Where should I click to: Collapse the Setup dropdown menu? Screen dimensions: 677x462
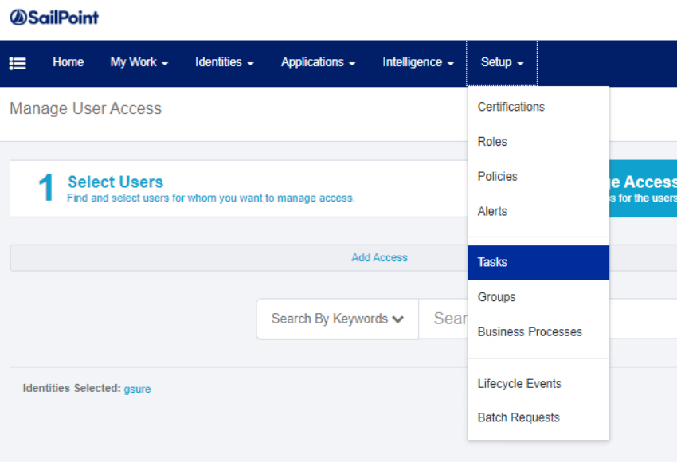point(502,63)
